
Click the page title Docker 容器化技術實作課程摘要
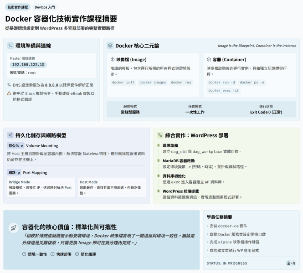tap(61, 19)
